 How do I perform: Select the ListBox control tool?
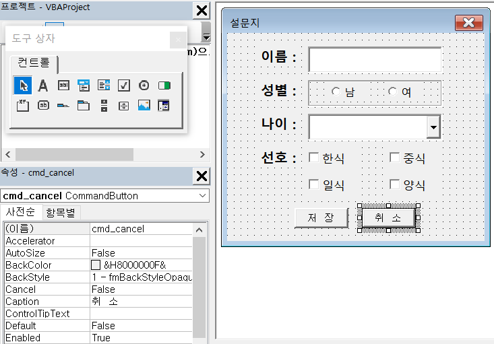click(104, 85)
